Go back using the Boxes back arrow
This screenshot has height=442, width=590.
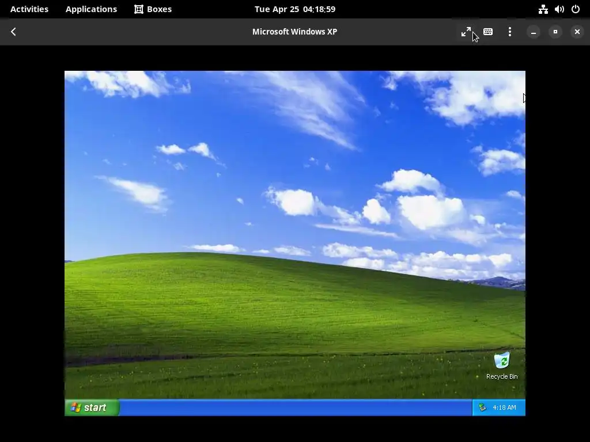(x=14, y=32)
